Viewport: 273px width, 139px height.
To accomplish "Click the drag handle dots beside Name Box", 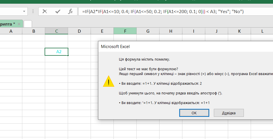I will [x=33, y=11].
